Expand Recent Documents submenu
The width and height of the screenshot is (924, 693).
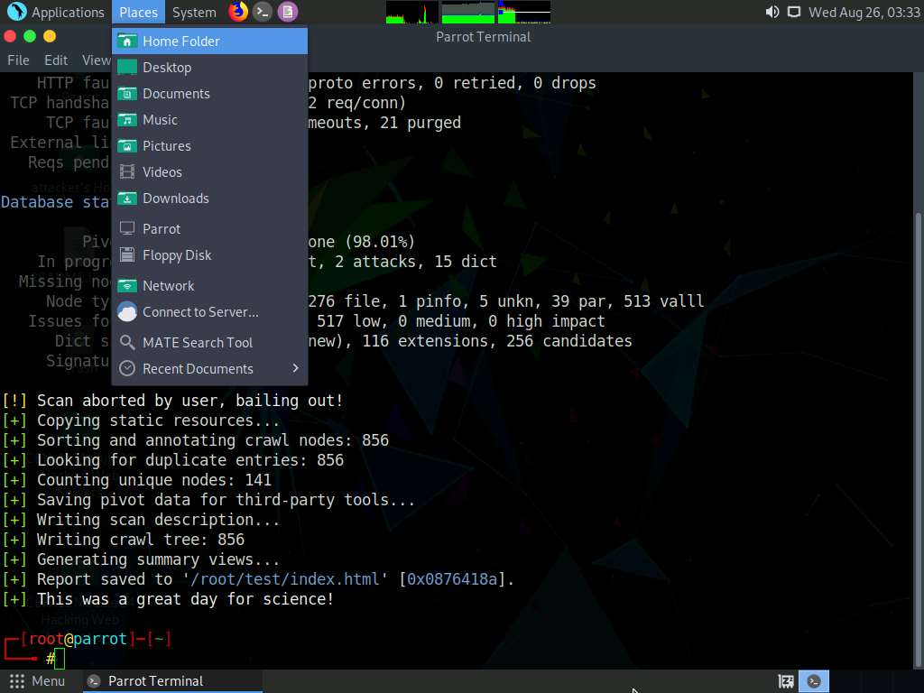tap(209, 369)
